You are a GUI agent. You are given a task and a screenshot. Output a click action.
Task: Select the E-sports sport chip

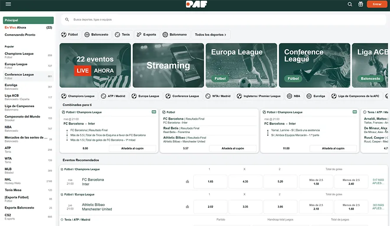tap(146, 35)
